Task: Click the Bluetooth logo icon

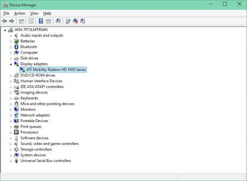Action: pos(16,47)
